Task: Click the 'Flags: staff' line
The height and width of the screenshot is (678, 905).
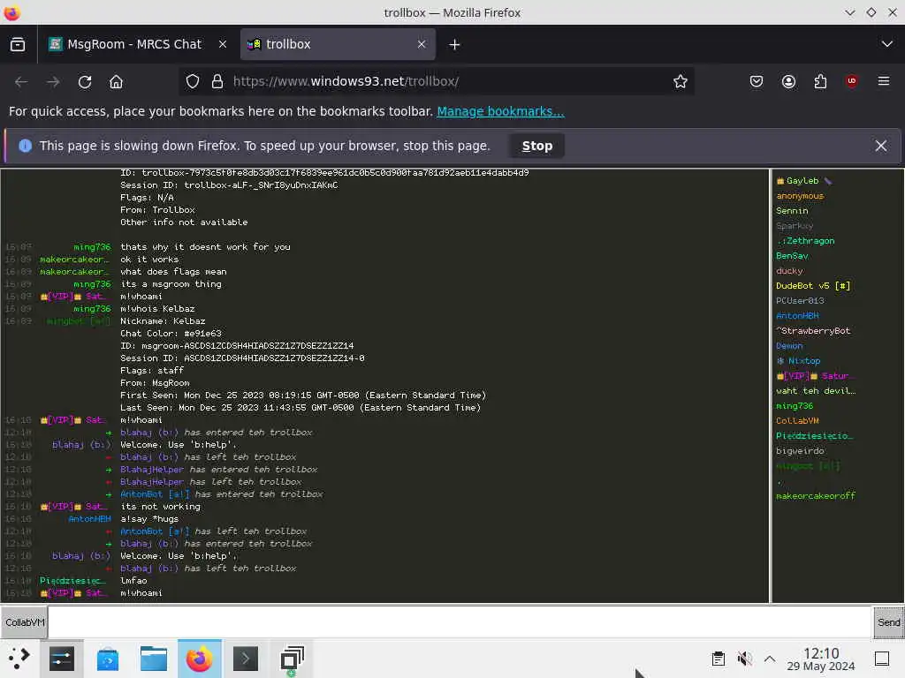Action: click(x=152, y=371)
